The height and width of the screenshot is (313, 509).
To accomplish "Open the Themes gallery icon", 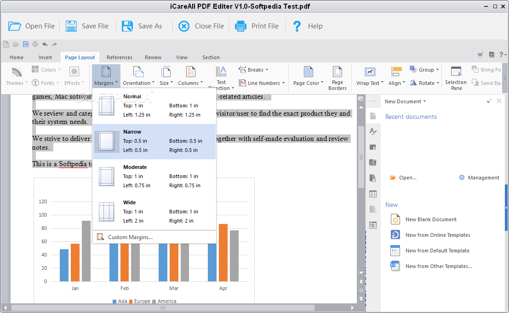I will coord(16,72).
